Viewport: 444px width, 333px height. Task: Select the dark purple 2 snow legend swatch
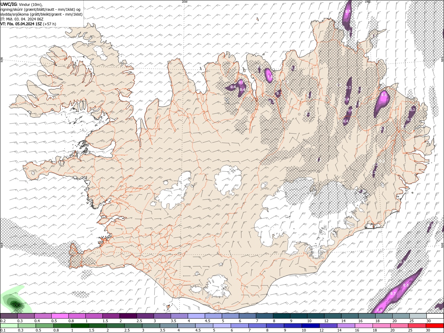point(128,316)
